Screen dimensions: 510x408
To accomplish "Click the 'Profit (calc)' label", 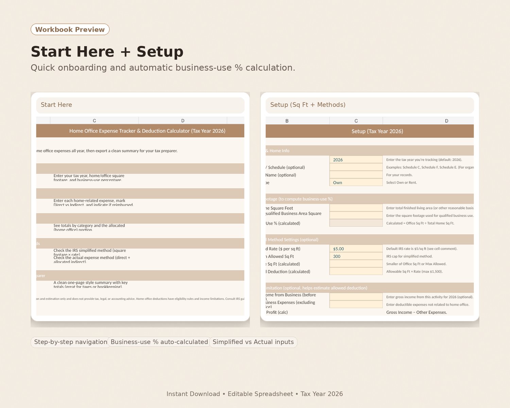I will tap(277, 312).
